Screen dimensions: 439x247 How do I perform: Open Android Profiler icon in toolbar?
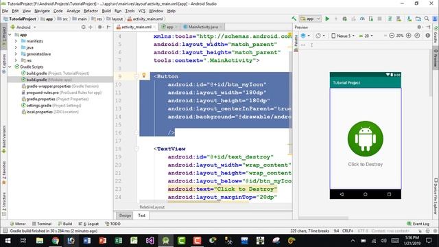pos(362,19)
